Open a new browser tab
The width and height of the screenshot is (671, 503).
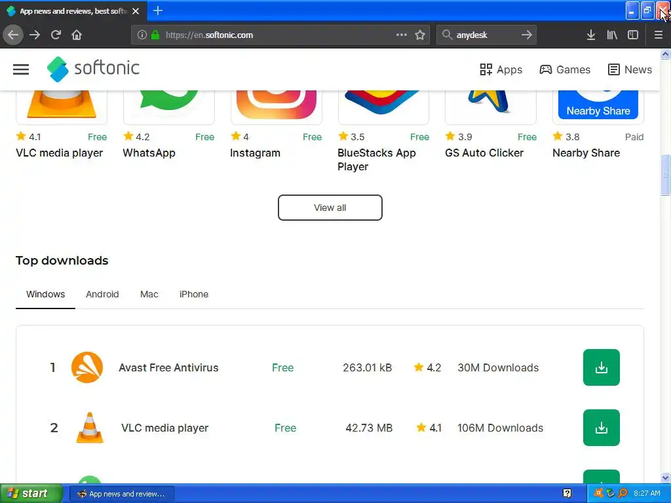[x=158, y=10]
